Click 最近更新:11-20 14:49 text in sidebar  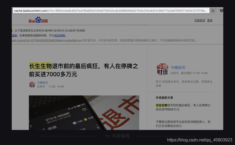point(194,73)
